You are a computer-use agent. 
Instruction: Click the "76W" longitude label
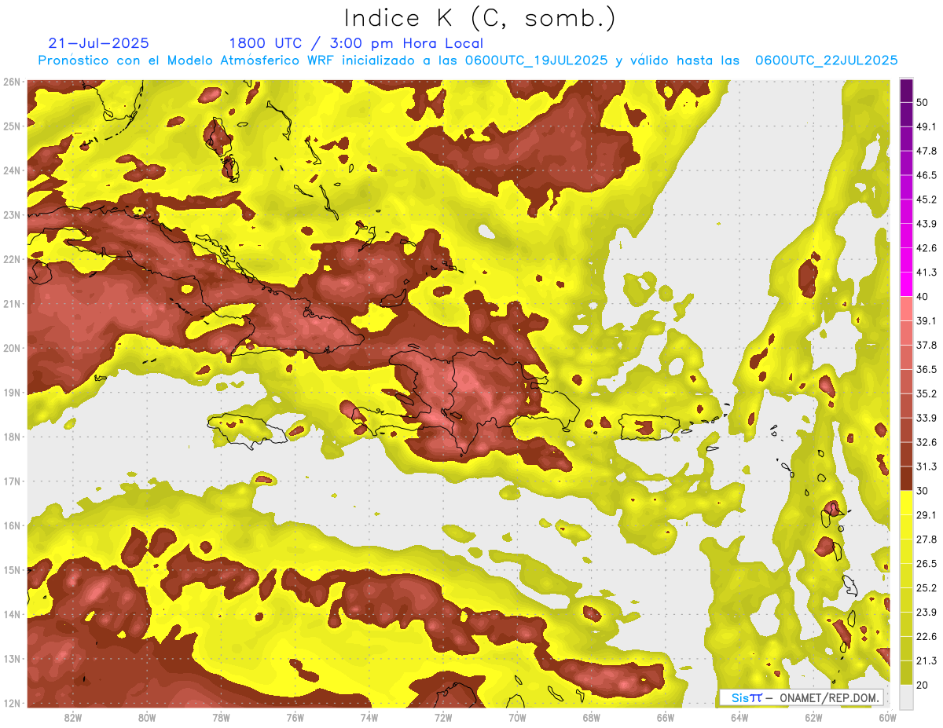click(x=295, y=718)
